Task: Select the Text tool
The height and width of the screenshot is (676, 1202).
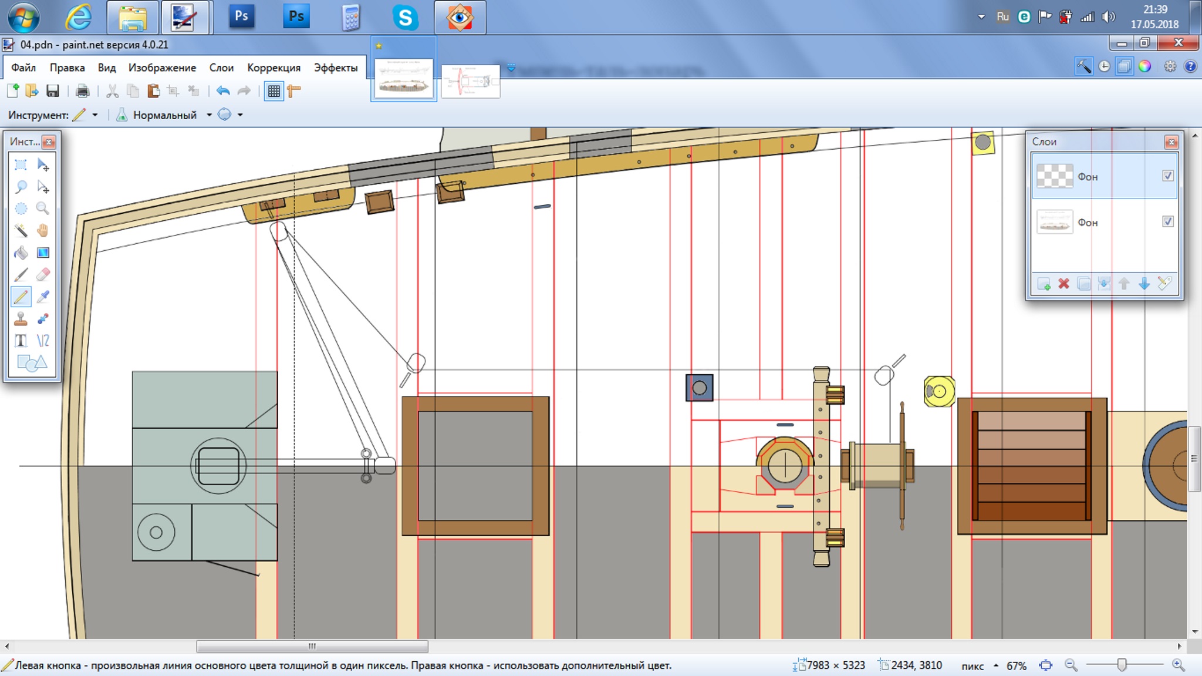Action: point(21,341)
